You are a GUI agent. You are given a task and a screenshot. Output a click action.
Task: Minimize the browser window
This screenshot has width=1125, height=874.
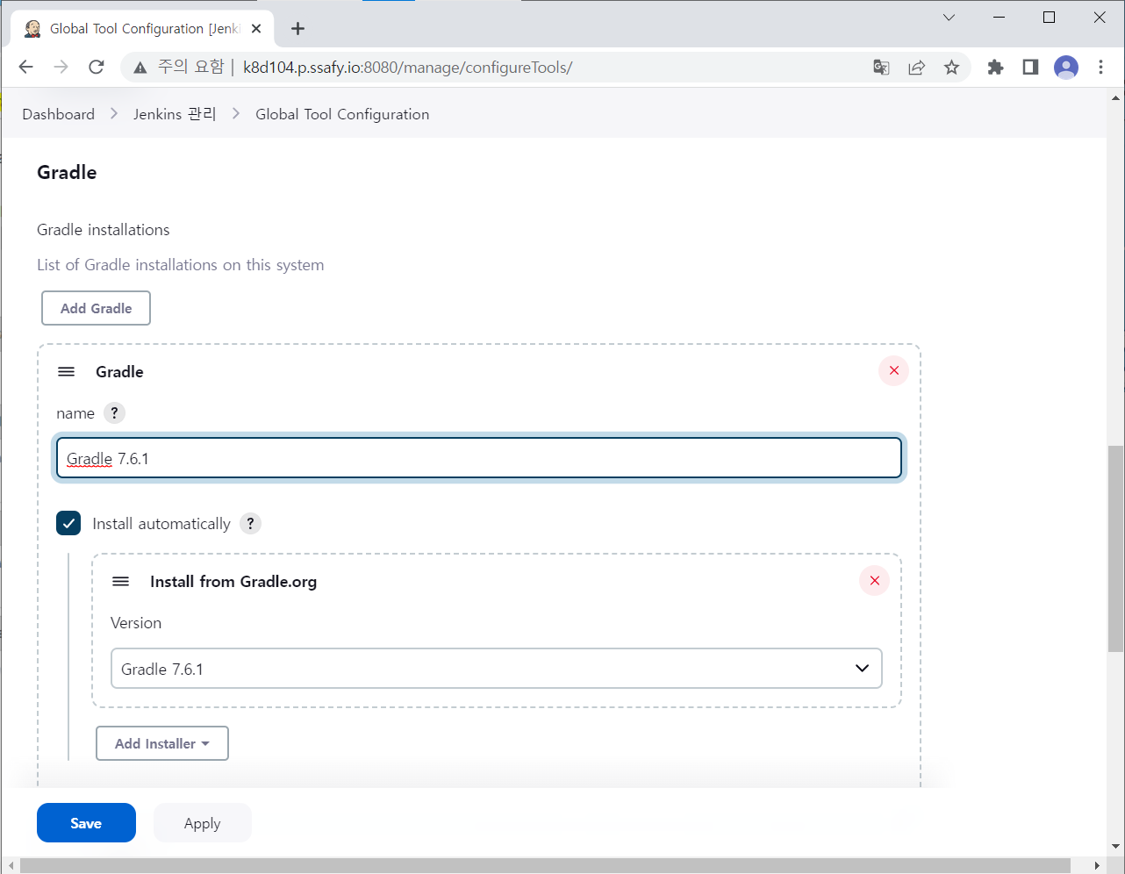coord(1000,18)
